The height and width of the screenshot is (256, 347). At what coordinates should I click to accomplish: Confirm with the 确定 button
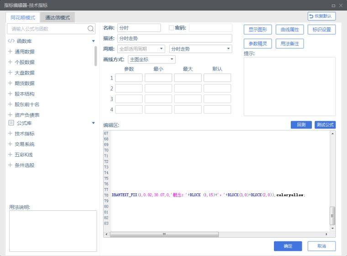pos(288,246)
